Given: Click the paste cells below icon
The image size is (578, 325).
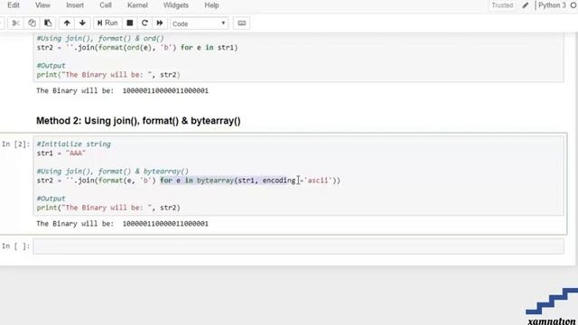Looking at the screenshot, I should pyautogui.click(x=48, y=23).
